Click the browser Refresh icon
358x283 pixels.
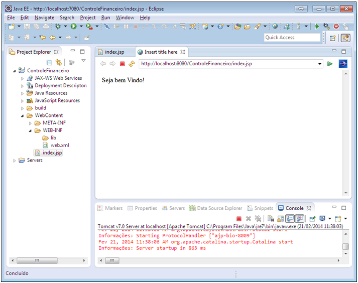[x=132, y=64]
